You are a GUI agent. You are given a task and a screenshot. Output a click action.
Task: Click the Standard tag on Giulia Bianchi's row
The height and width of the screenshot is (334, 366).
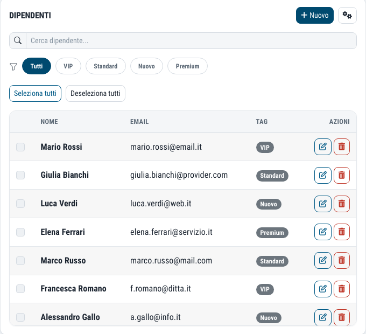click(272, 176)
